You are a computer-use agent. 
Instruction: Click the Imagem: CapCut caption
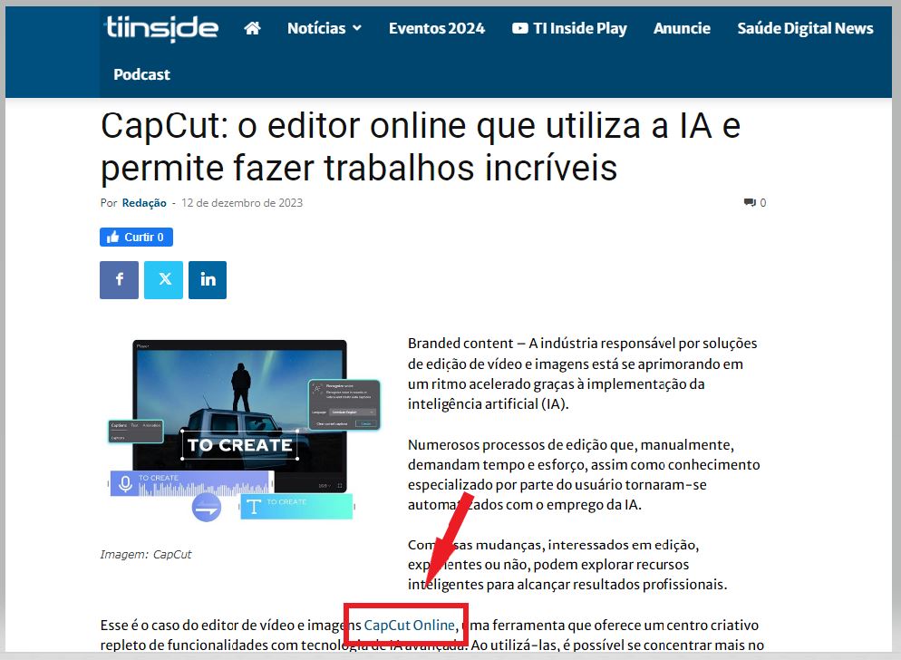tap(146, 554)
